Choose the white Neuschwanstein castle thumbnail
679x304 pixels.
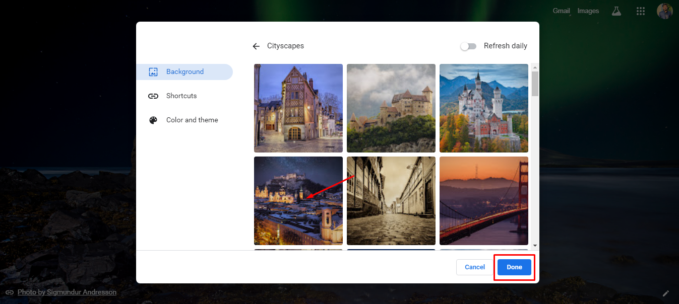[484, 108]
